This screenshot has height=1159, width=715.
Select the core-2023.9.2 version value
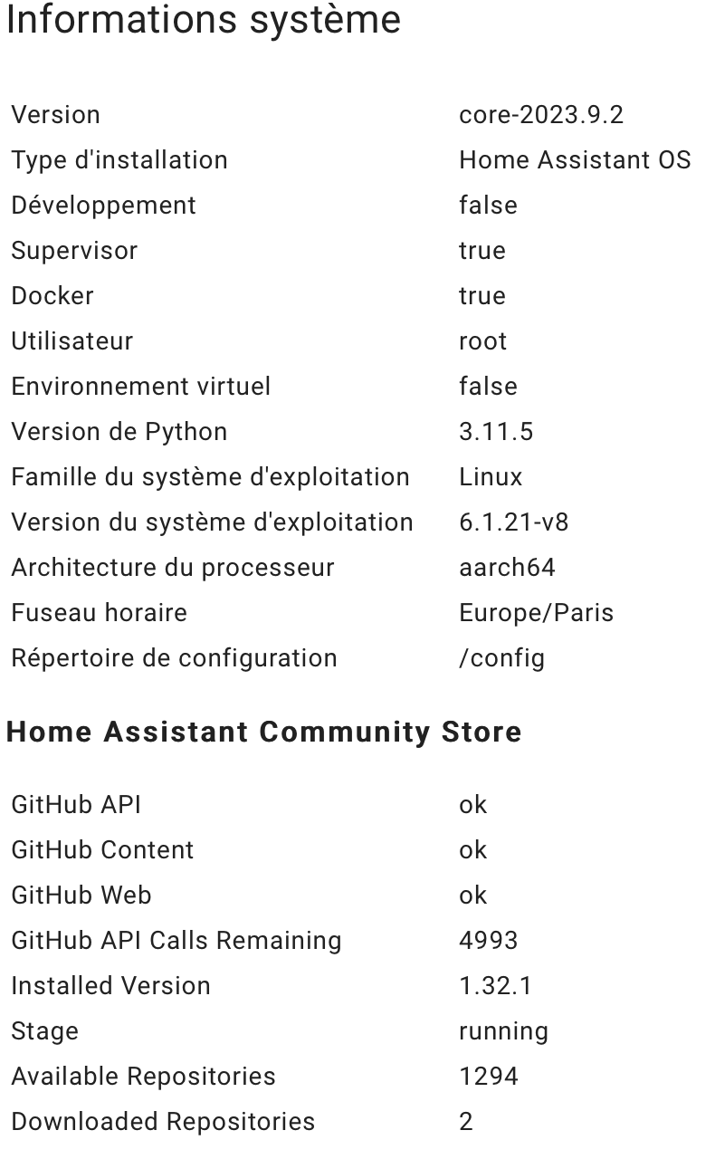[541, 115]
